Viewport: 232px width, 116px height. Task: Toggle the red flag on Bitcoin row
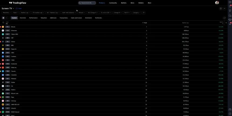tap(1, 27)
